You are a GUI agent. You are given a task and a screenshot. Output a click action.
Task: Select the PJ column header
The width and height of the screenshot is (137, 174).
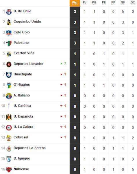point(85,3)
